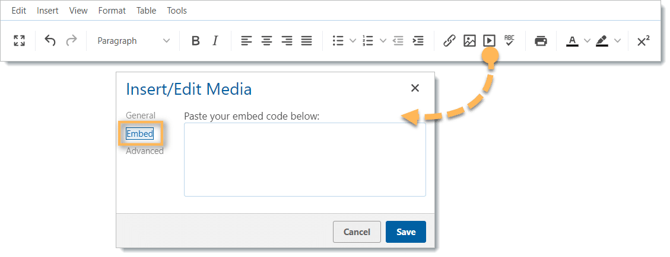Open the insert media icon
The width and height of the screenshot is (670, 257).
tap(489, 41)
